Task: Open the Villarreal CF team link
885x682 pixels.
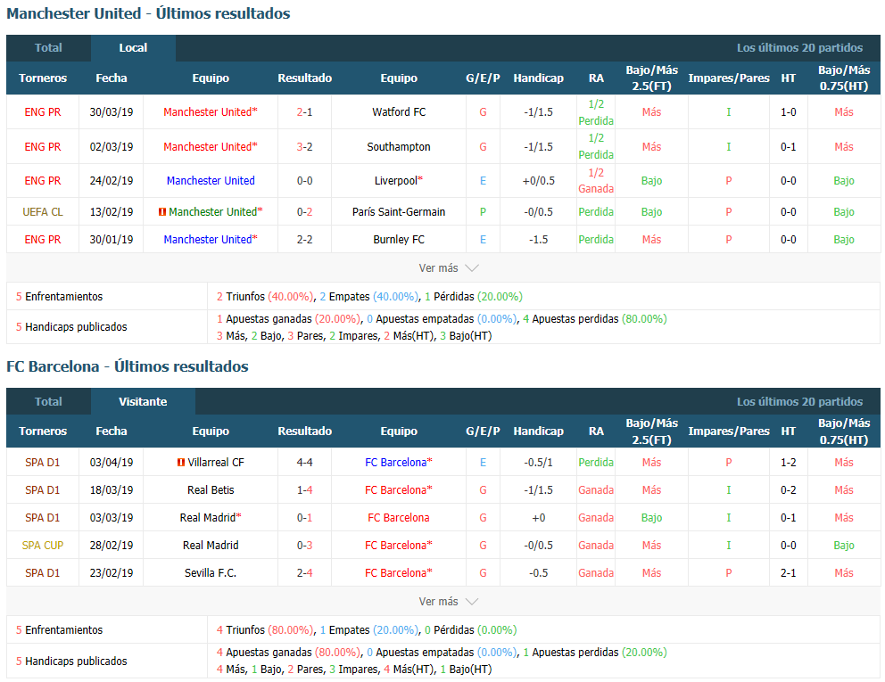Action: [x=216, y=463]
